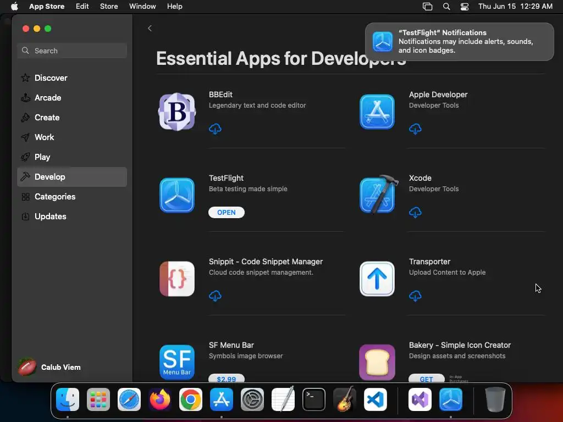Click the SF Menu Bar title text

point(231,345)
